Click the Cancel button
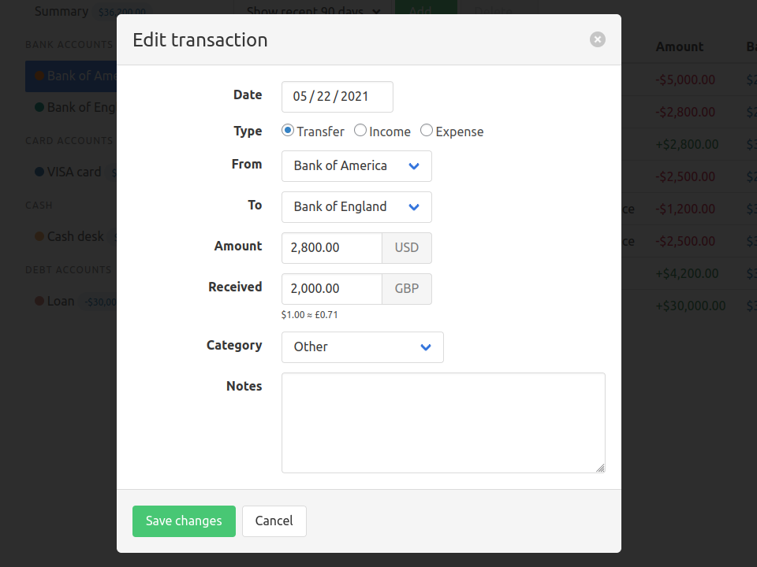Image resolution: width=757 pixels, height=567 pixels. [274, 521]
